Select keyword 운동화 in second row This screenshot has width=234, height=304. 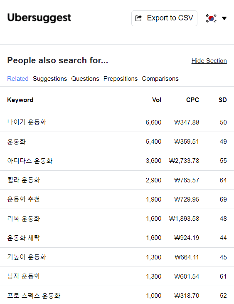click(x=17, y=142)
